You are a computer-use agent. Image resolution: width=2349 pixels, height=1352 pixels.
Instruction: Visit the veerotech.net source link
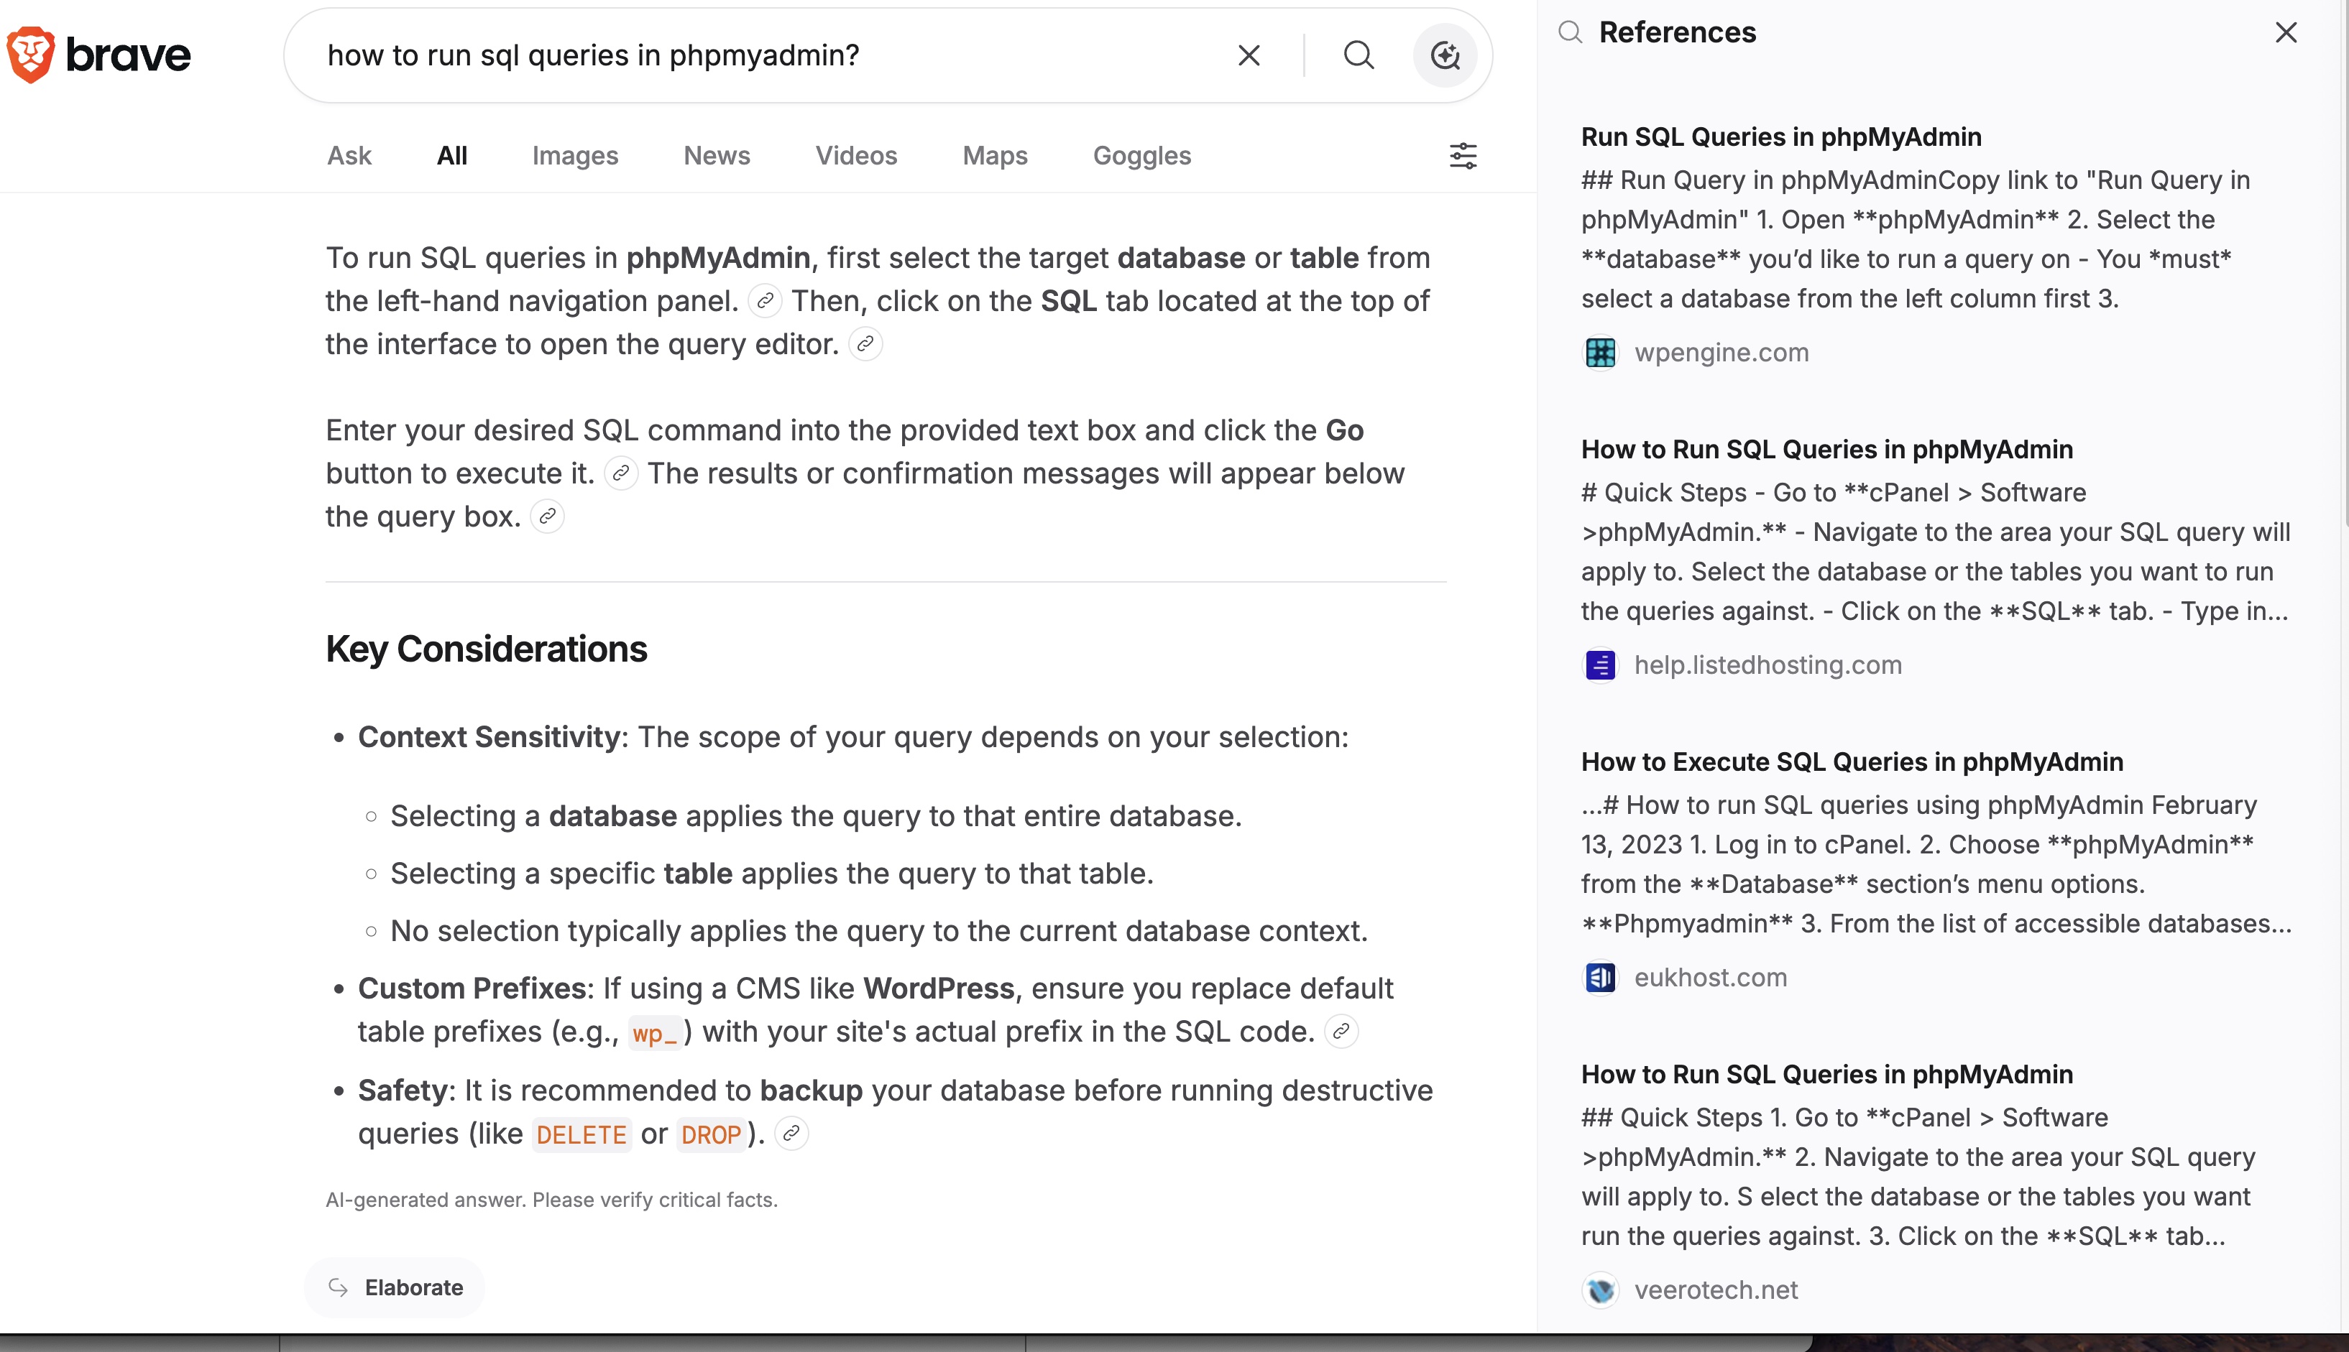tap(1716, 1290)
